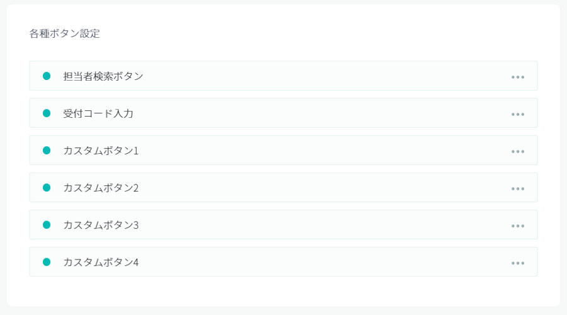Open the カスタムボタン4 row
This screenshot has height=315, width=567.
tap(283, 262)
